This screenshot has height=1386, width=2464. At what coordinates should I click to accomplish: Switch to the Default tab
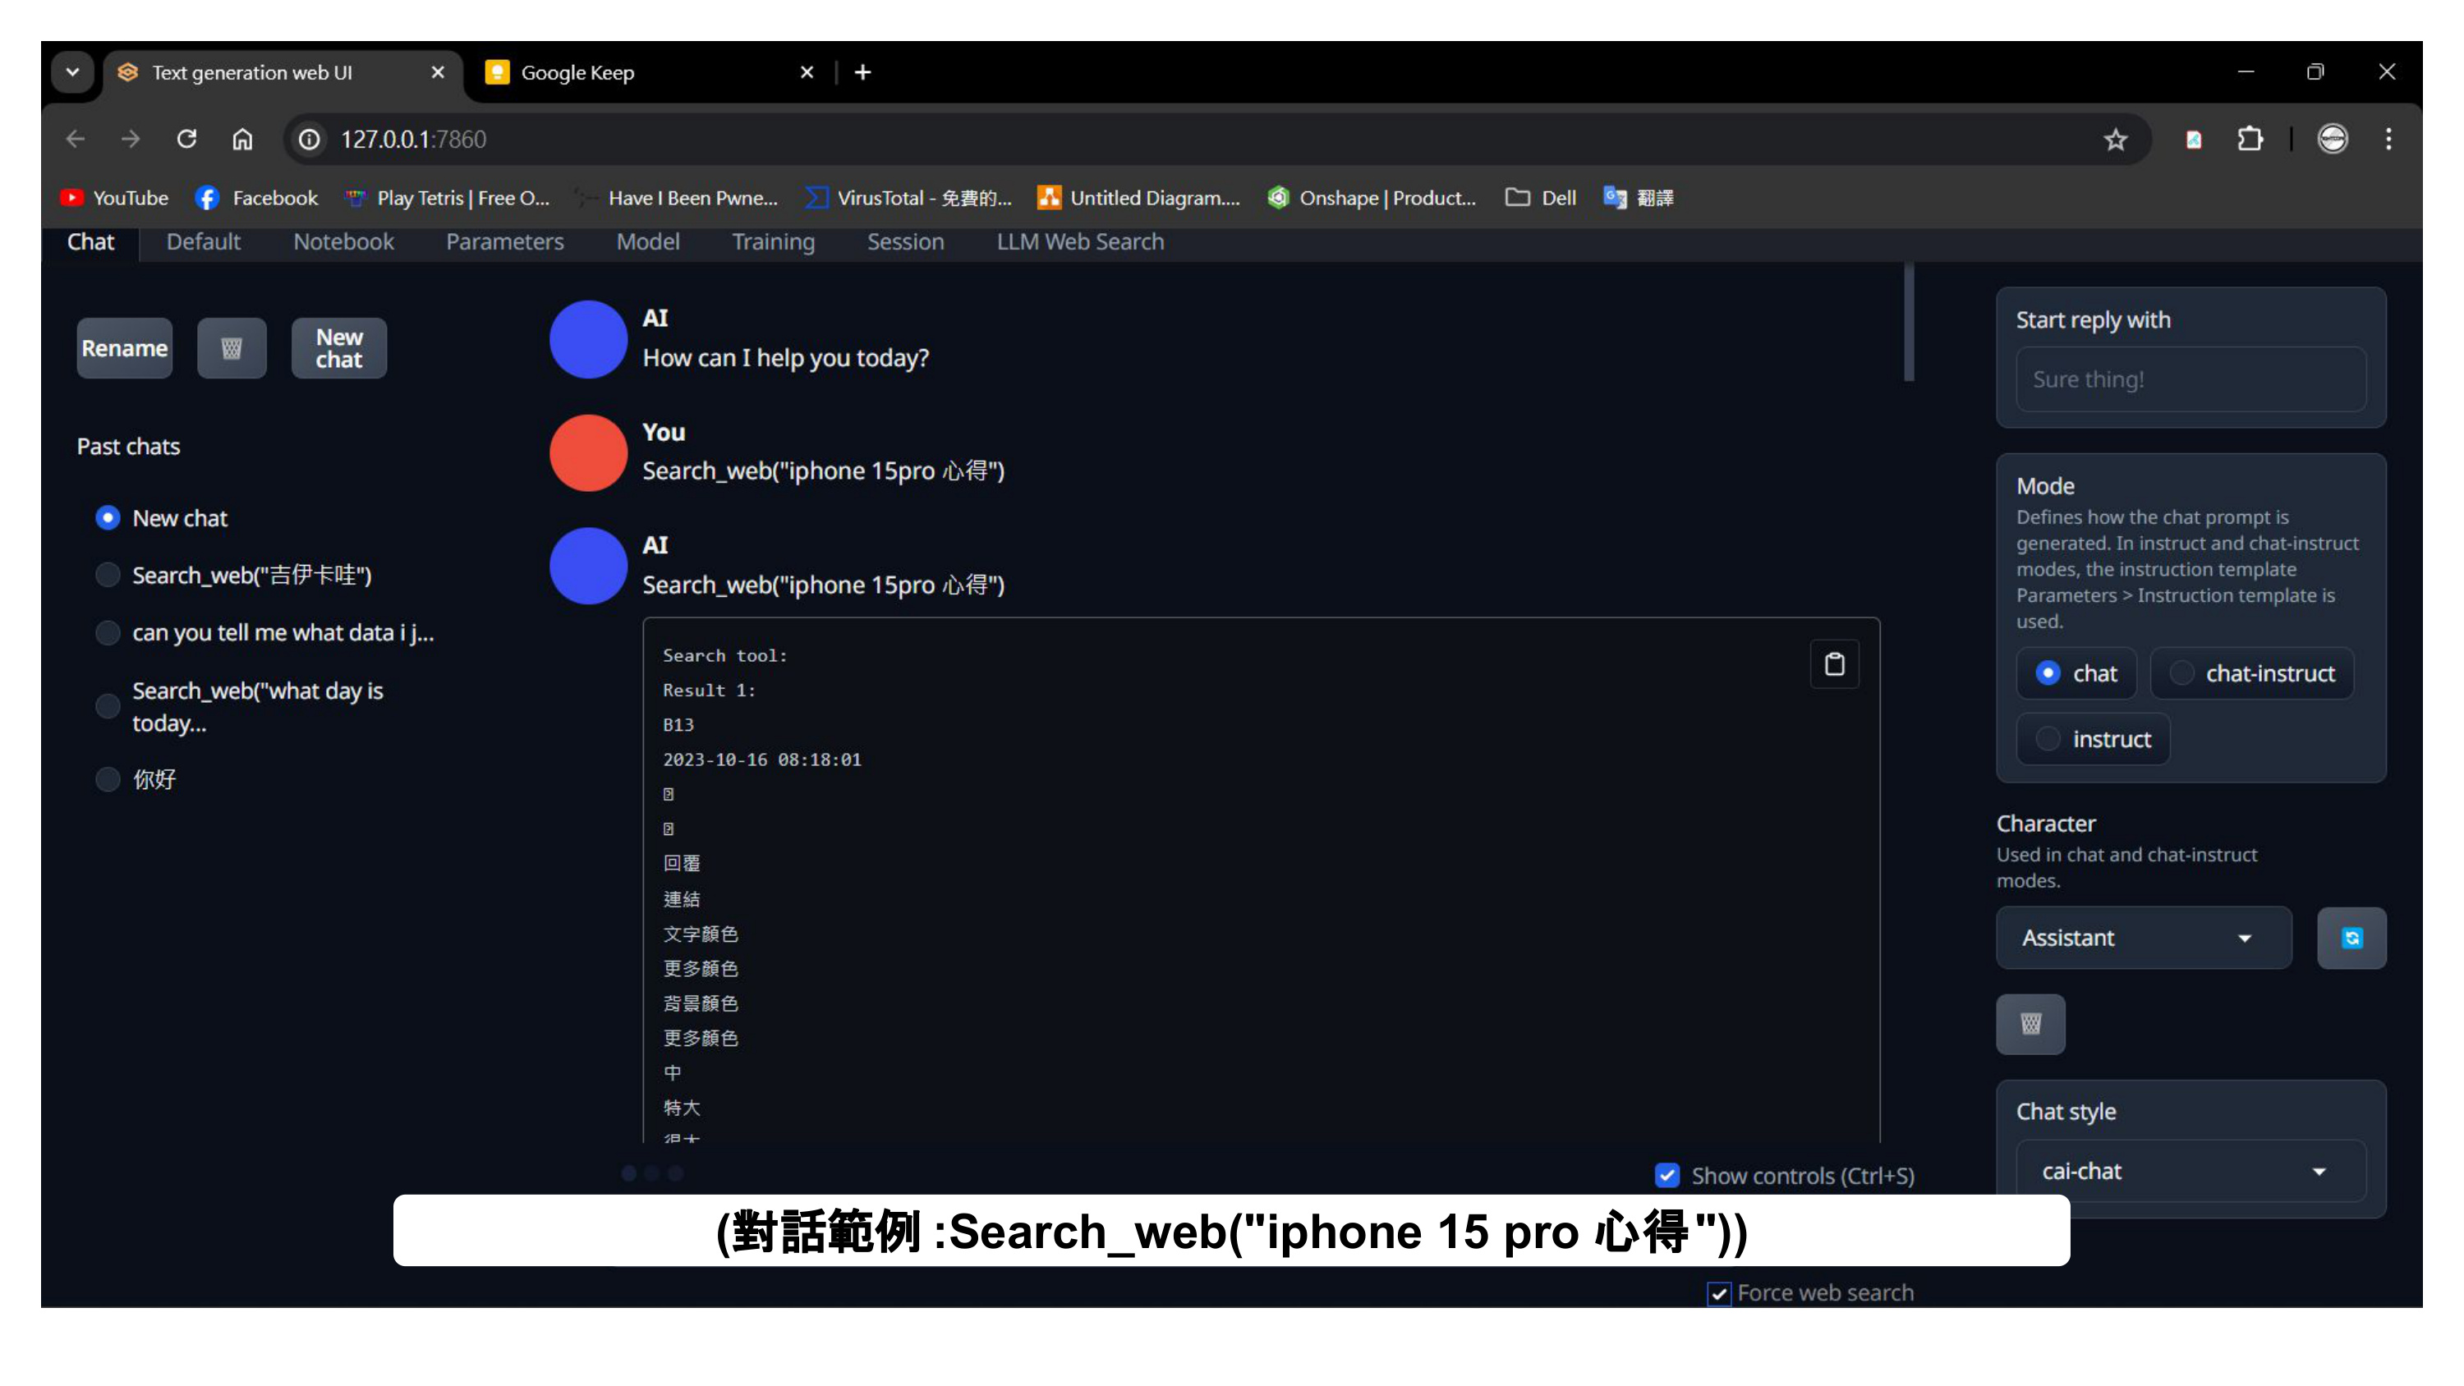point(204,242)
